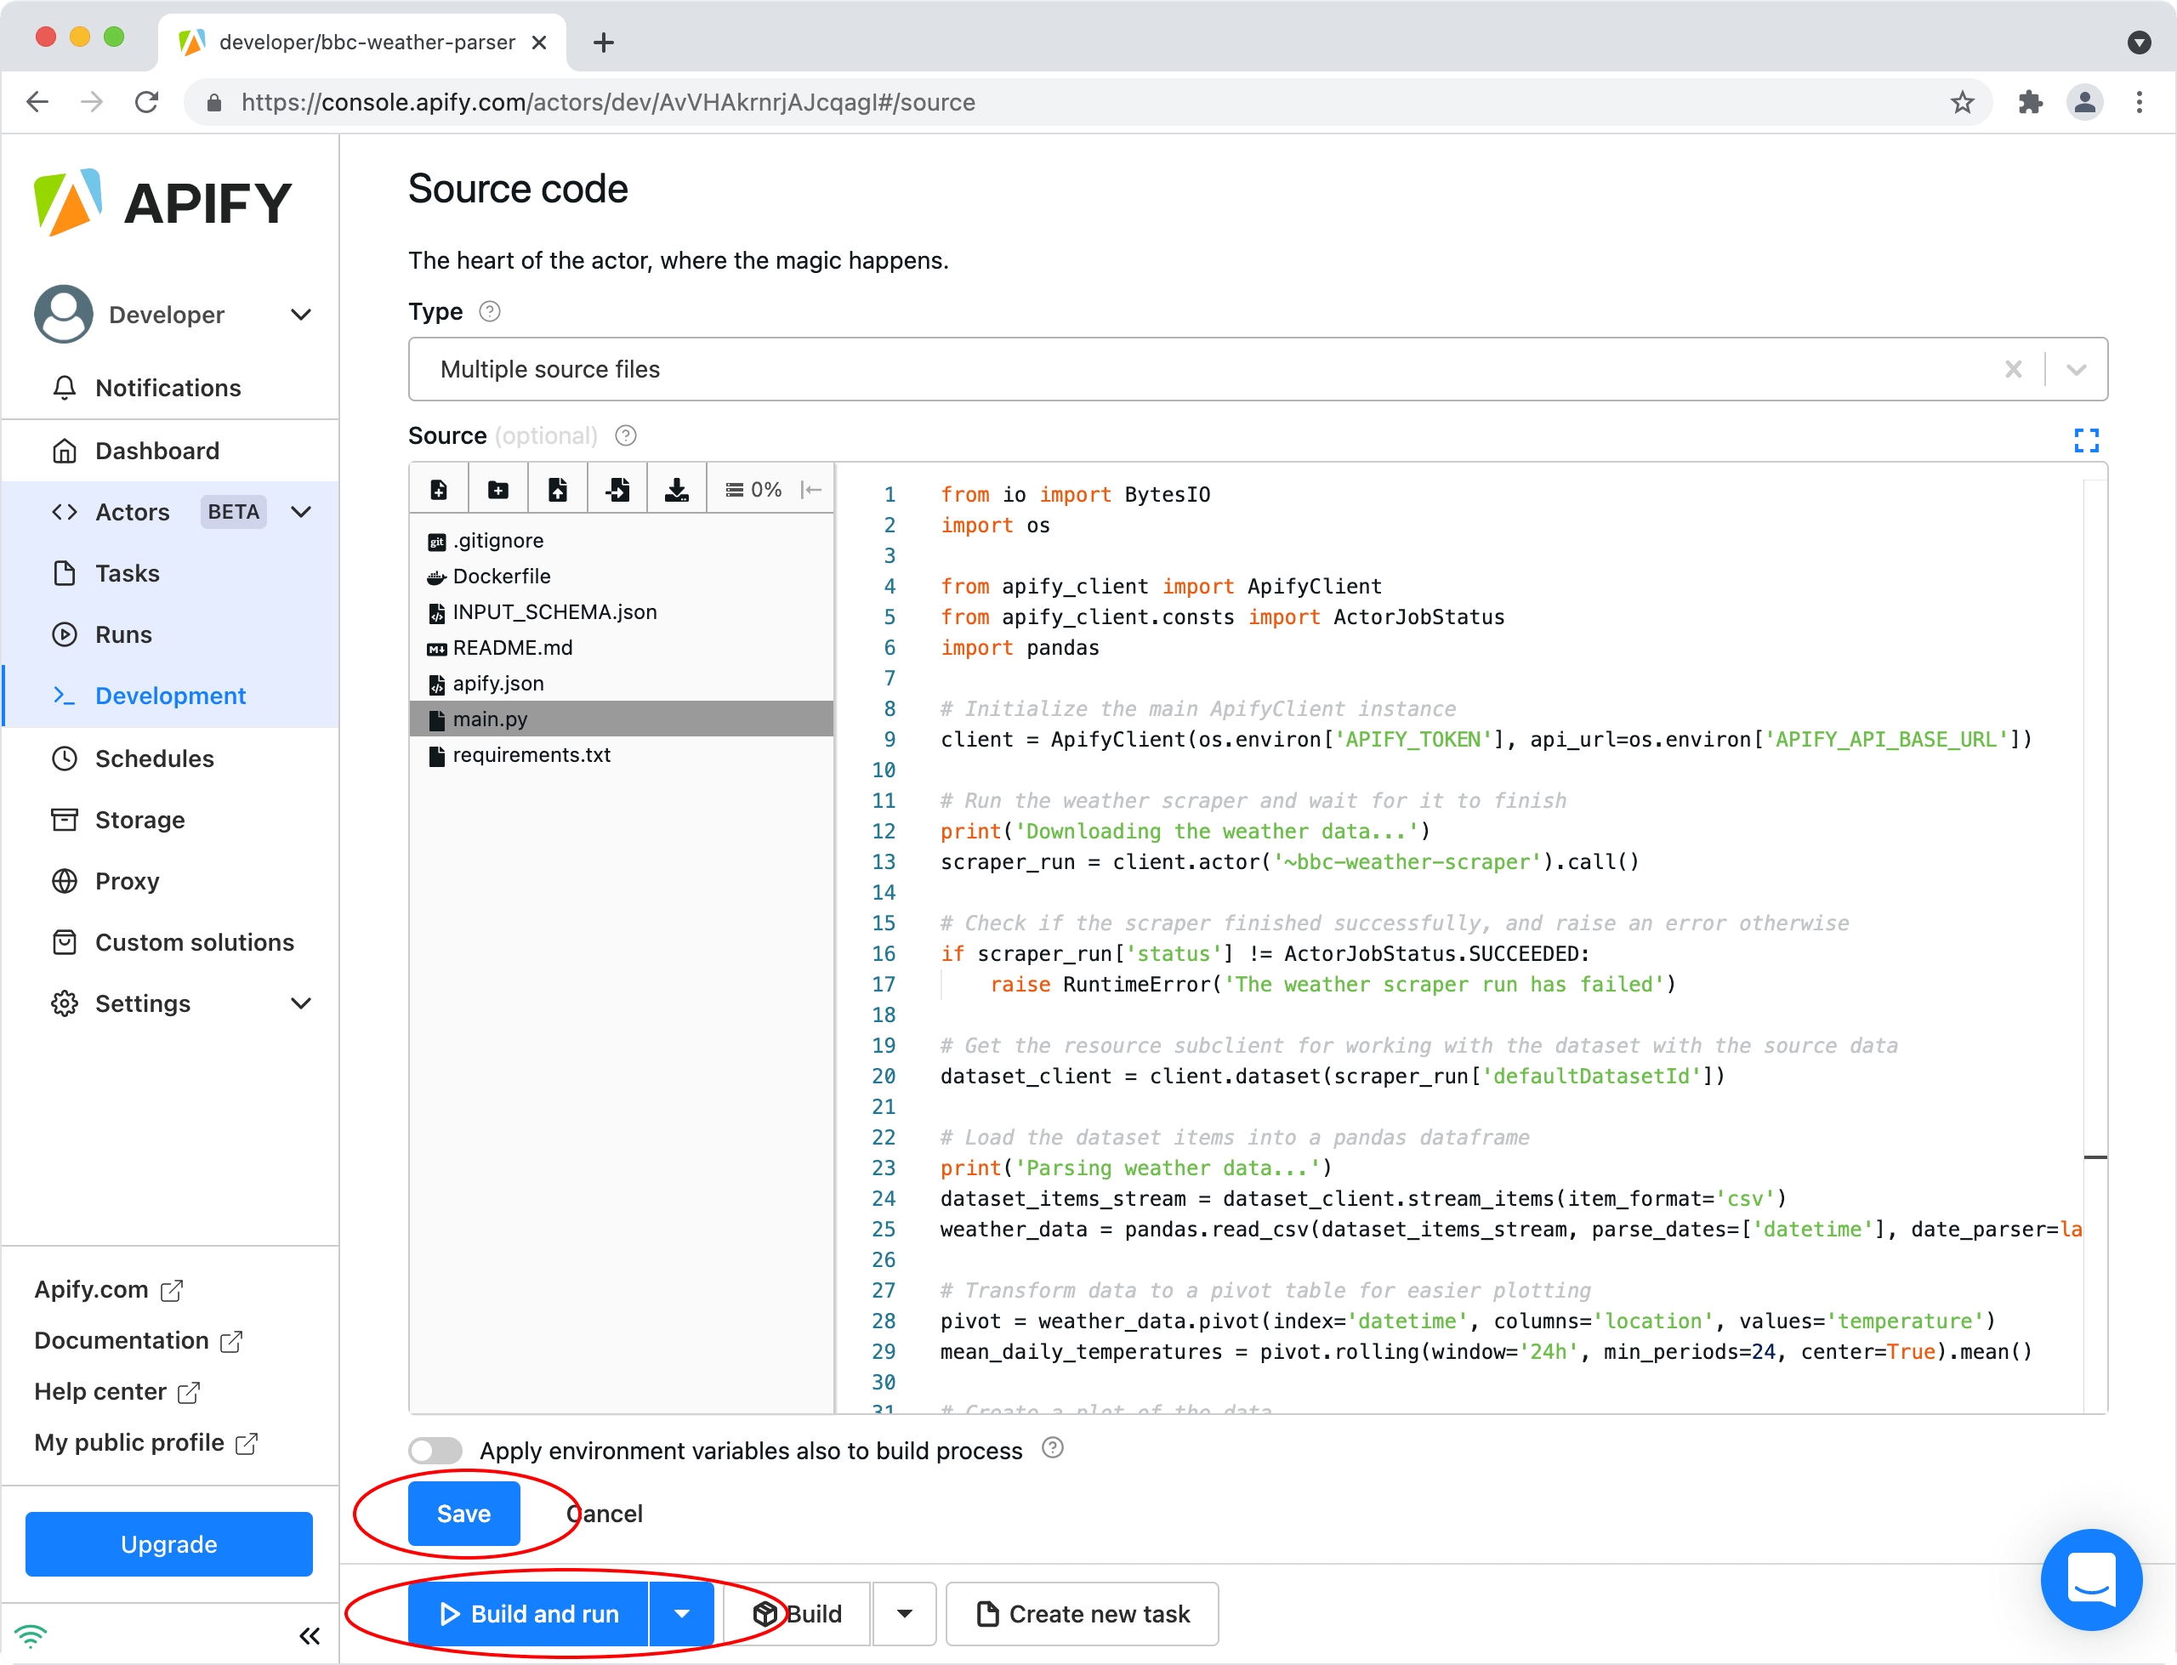This screenshot has width=2177, height=1665.
Task: Create a new file in the source tree
Action: tap(439, 487)
